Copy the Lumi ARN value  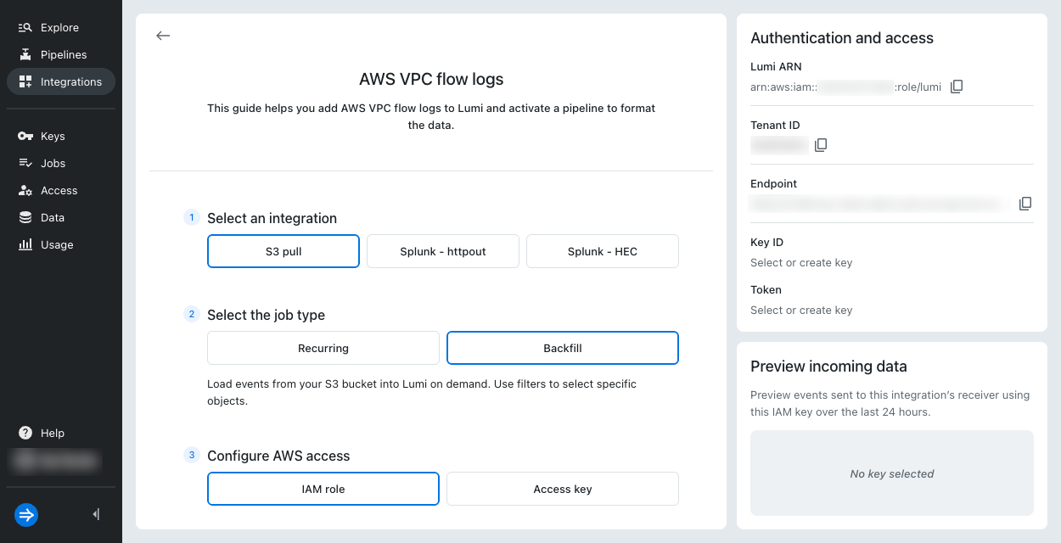[x=957, y=87]
